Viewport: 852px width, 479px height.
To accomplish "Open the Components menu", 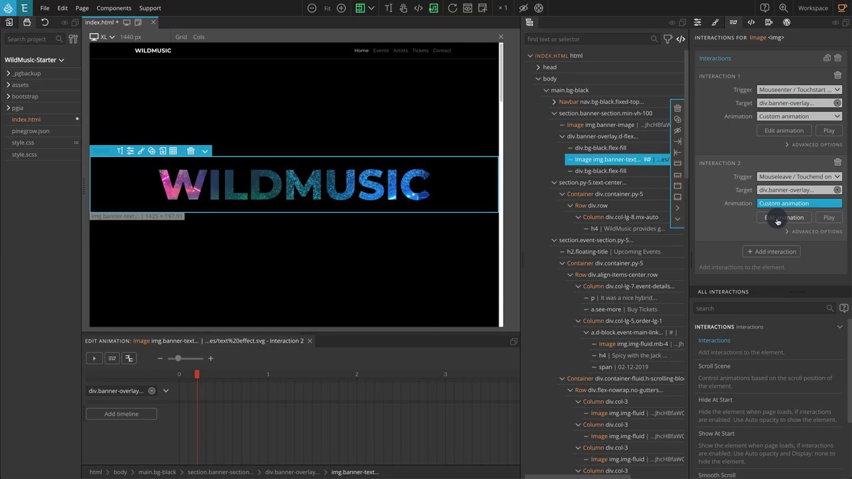I will click(x=114, y=8).
